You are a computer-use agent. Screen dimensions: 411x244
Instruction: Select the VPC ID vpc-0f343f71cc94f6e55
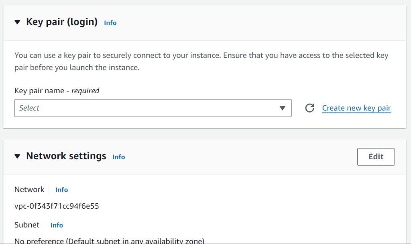point(57,205)
